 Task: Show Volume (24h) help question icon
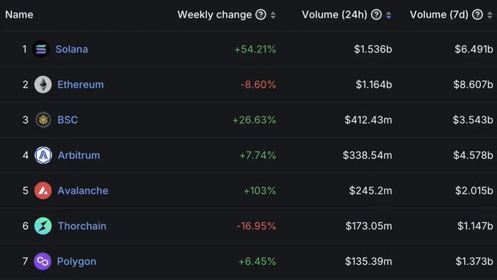point(376,15)
